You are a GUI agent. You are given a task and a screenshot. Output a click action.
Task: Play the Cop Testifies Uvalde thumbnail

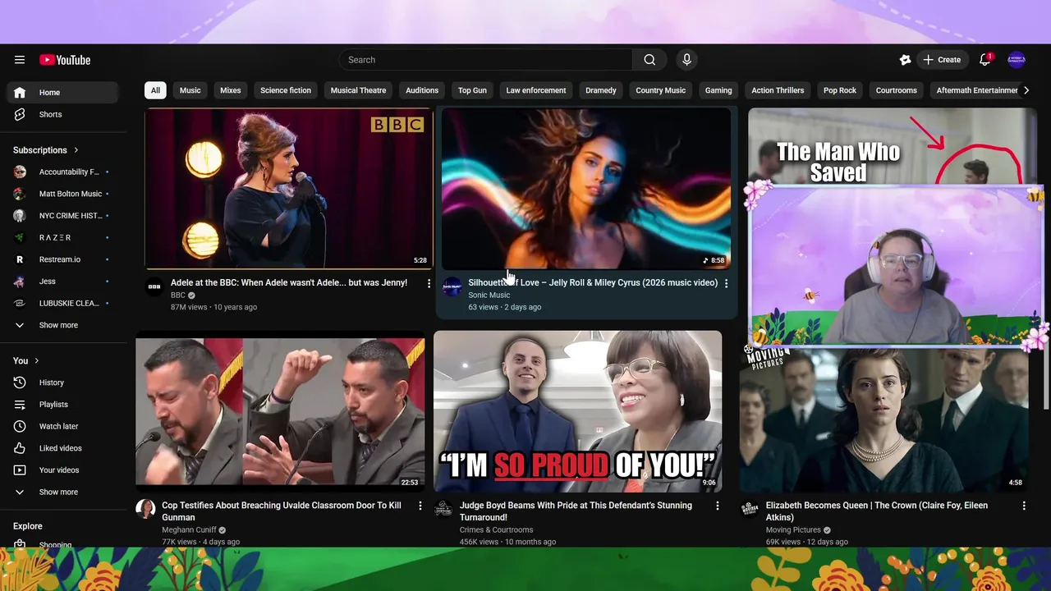click(280, 411)
